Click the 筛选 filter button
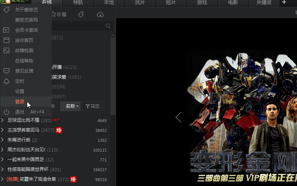The width and height of the screenshot is (297, 186). 92,106
